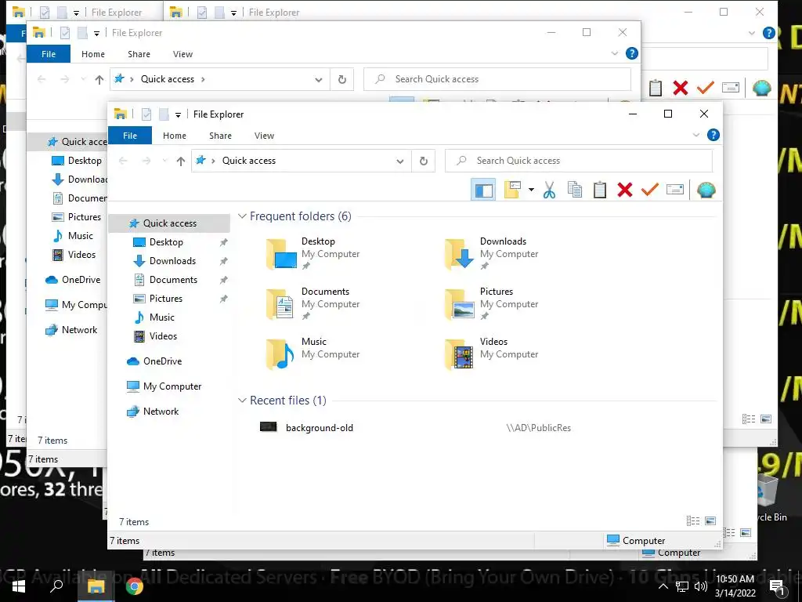Open Help question mark in front window
The image size is (802, 602).
(713, 135)
